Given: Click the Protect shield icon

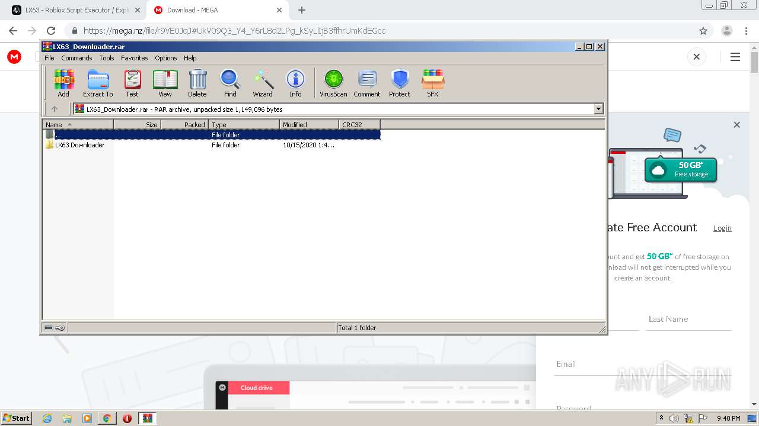Looking at the screenshot, I should click(400, 83).
